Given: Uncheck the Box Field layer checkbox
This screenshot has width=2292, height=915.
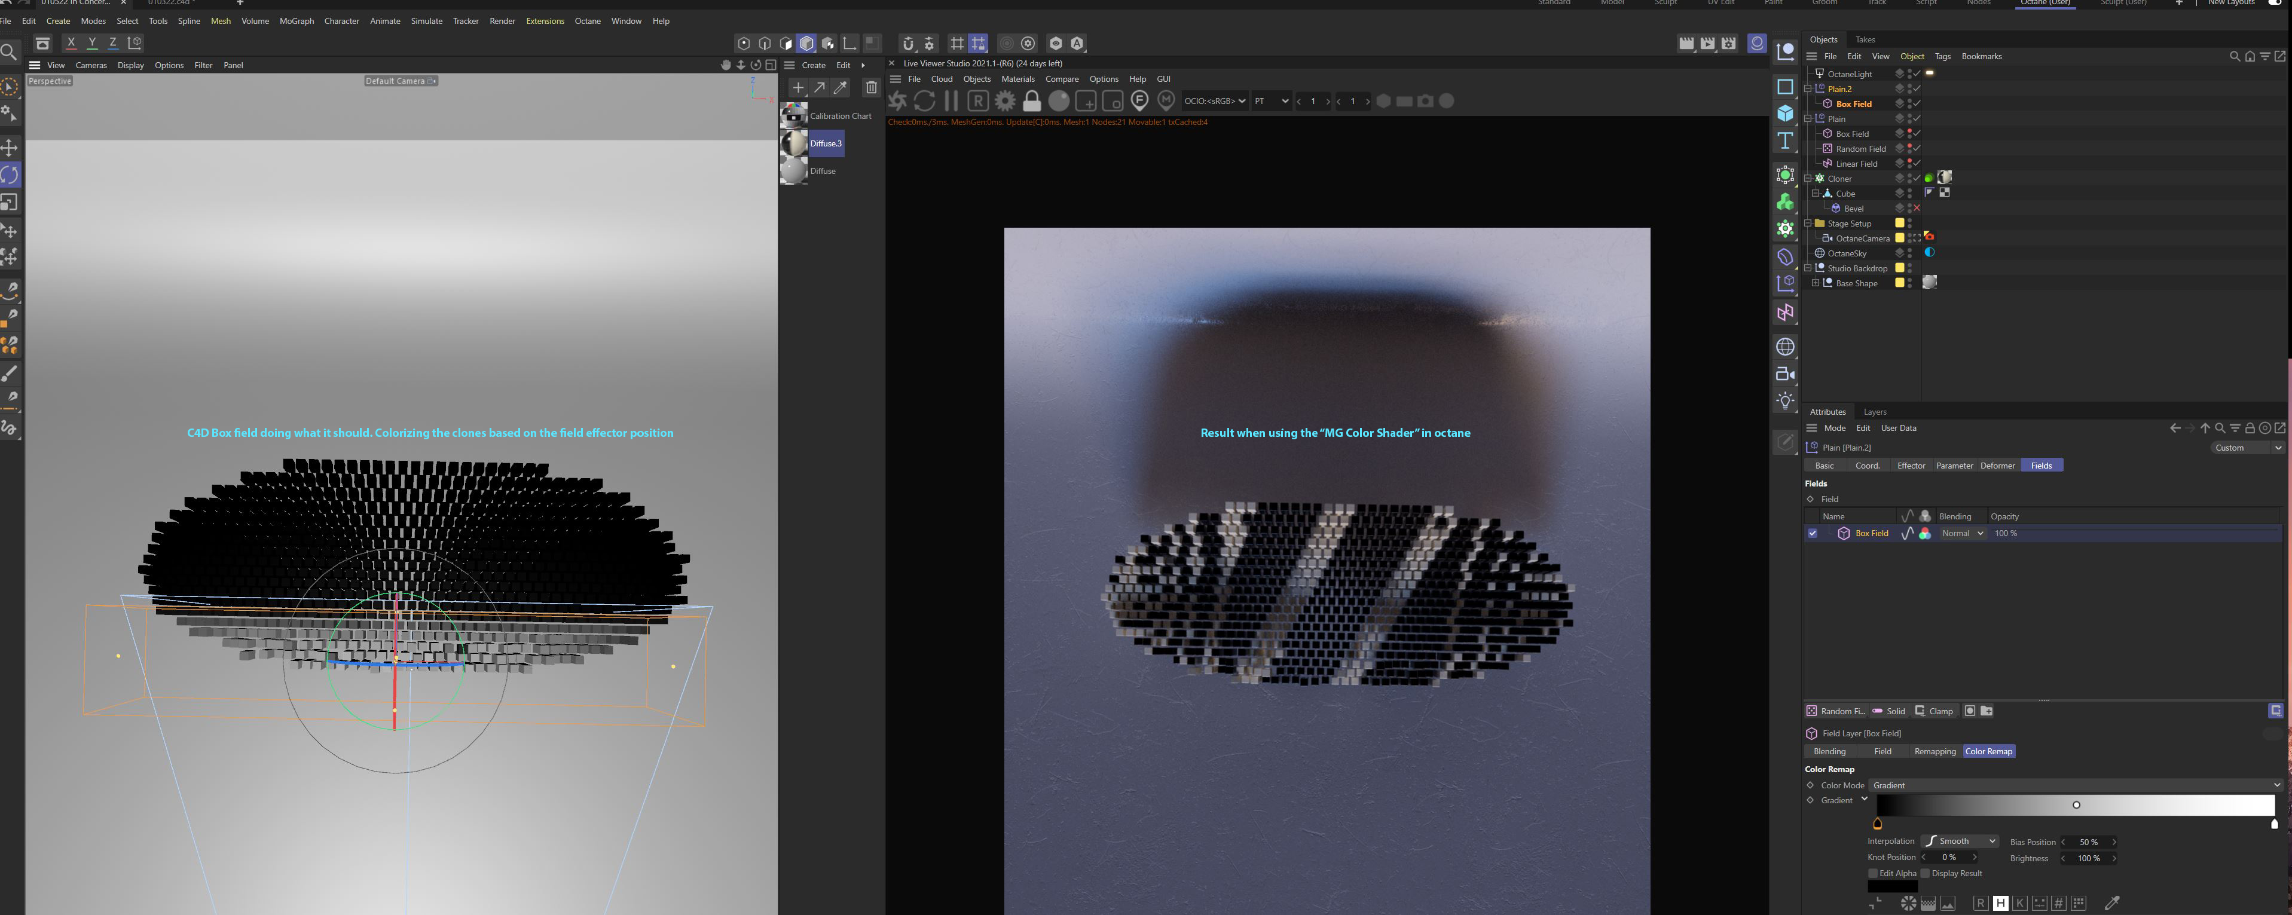Looking at the screenshot, I should coord(1813,534).
